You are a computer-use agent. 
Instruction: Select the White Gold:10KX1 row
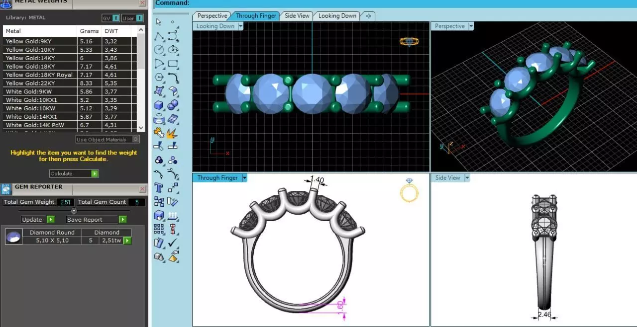pyautogui.click(x=70, y=100)
